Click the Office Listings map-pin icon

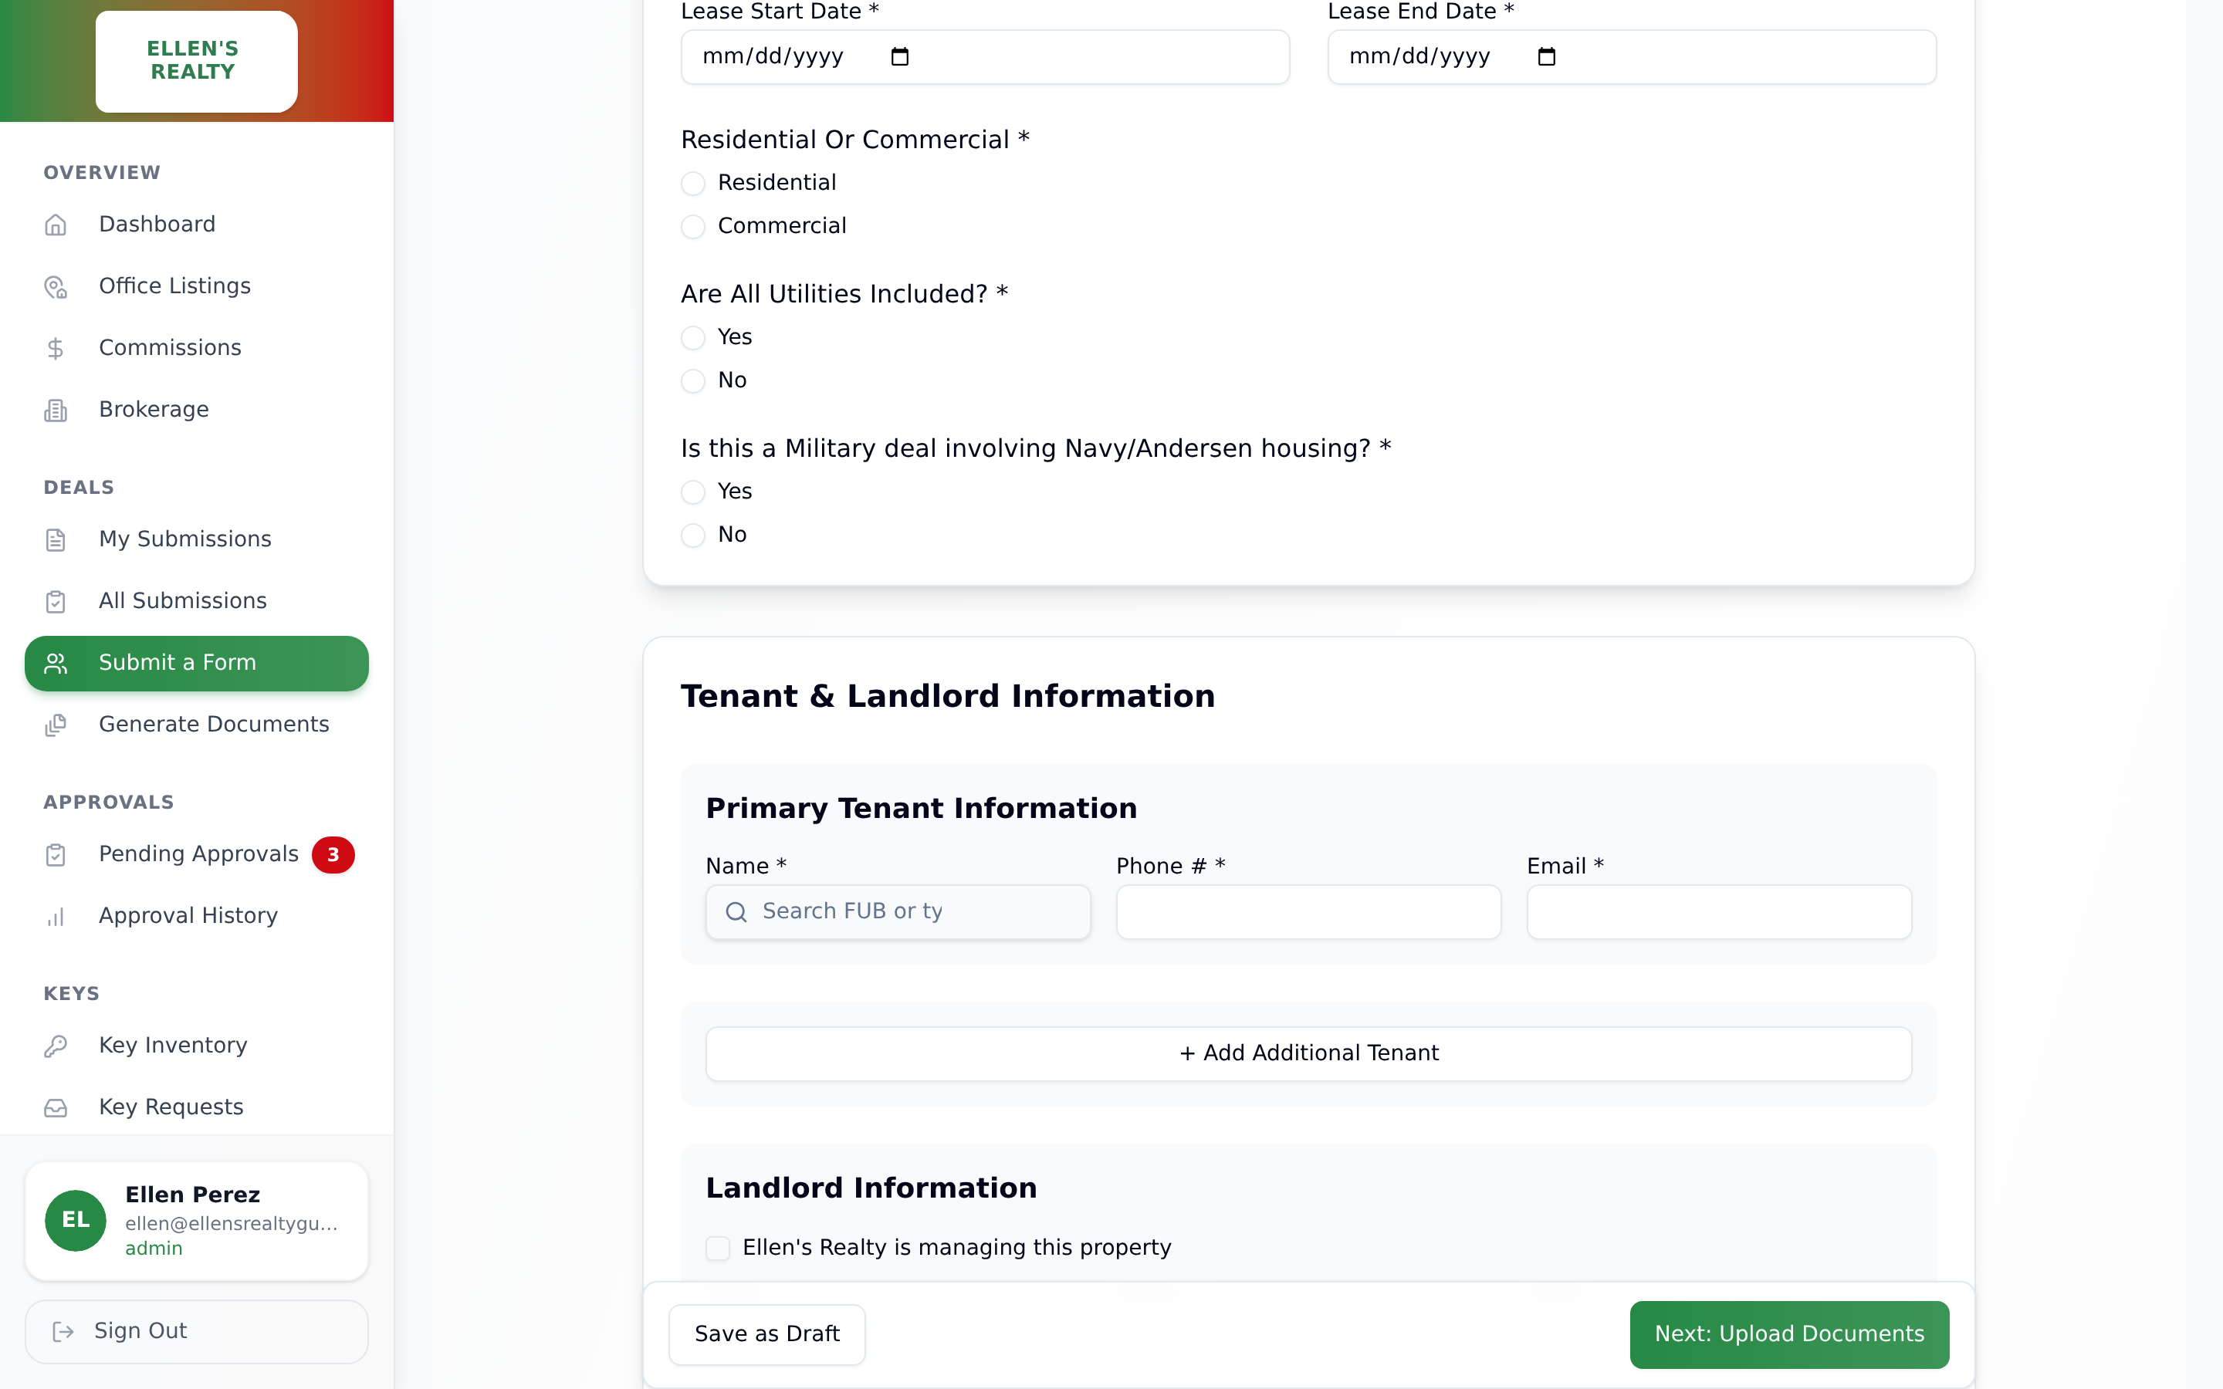tap(56, 286)
